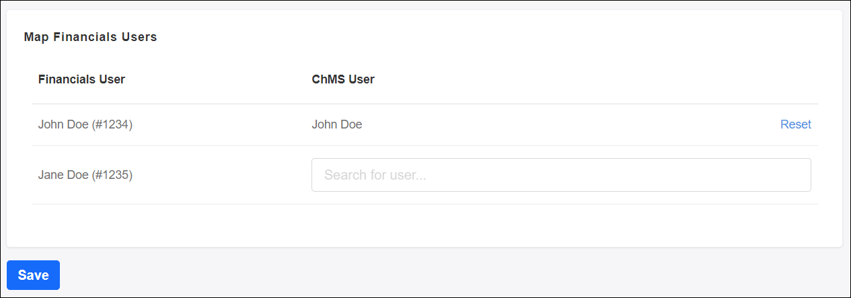Click the ChMS User heading text

click(x=343, y=79)
